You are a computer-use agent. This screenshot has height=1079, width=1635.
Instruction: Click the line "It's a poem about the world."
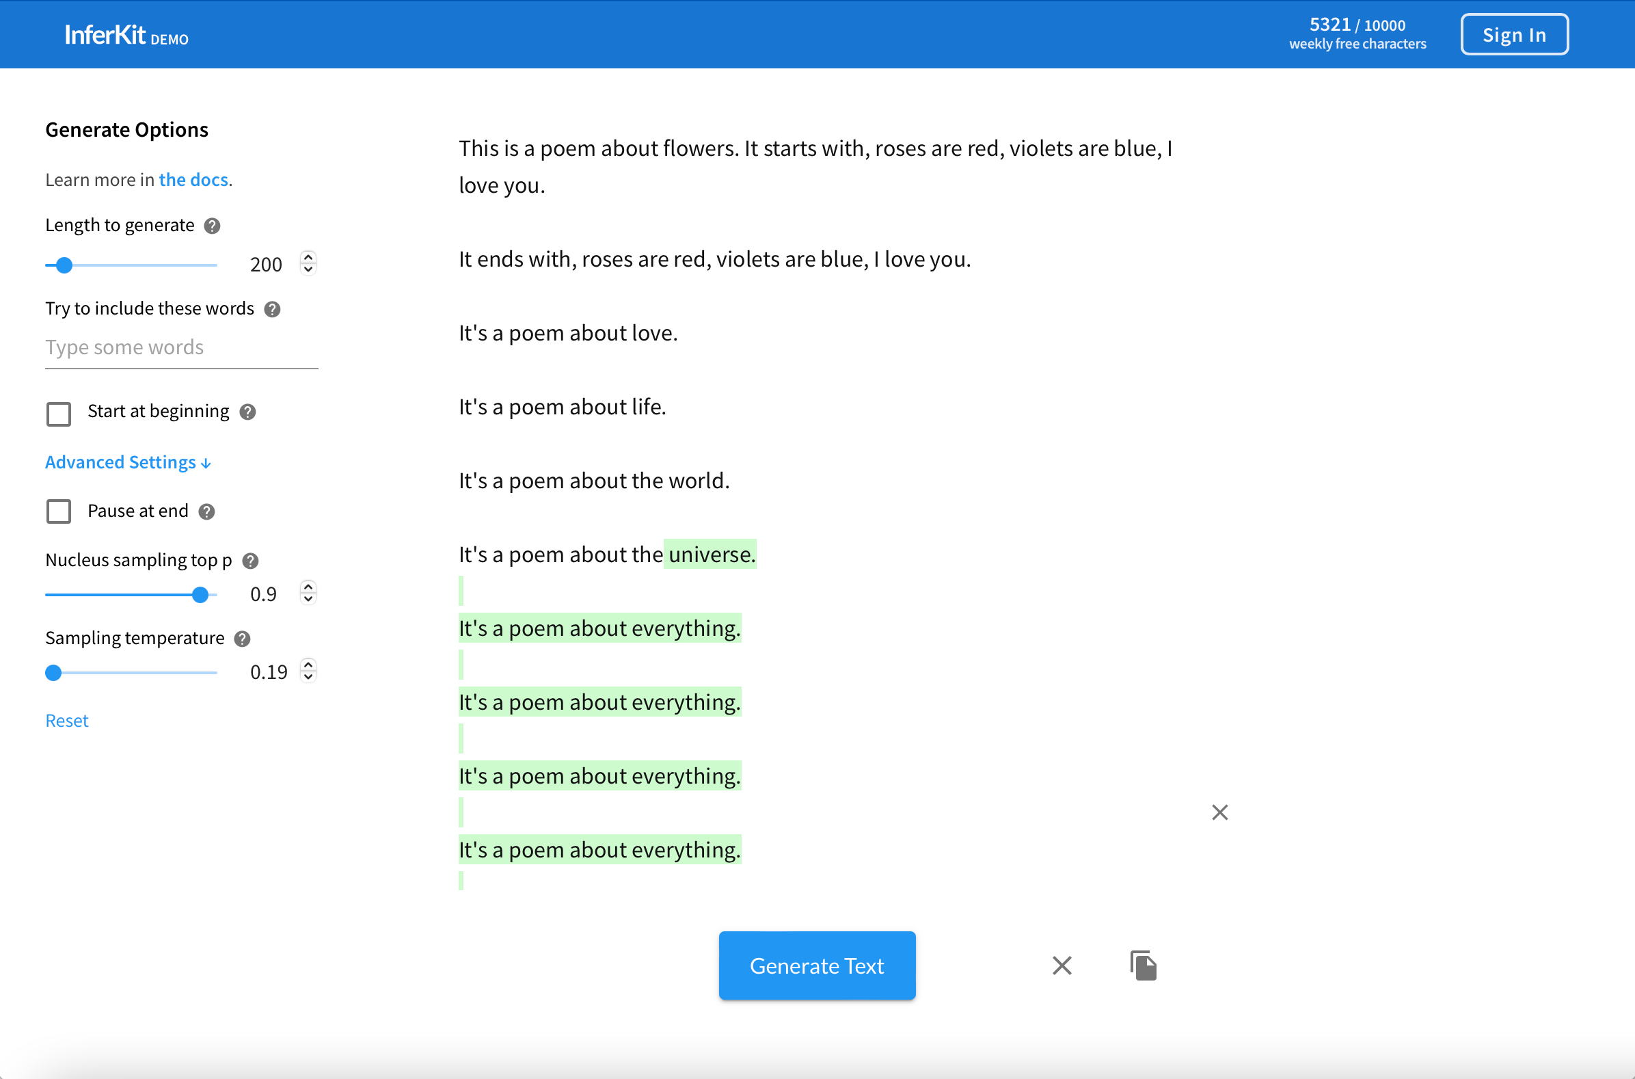594,480
